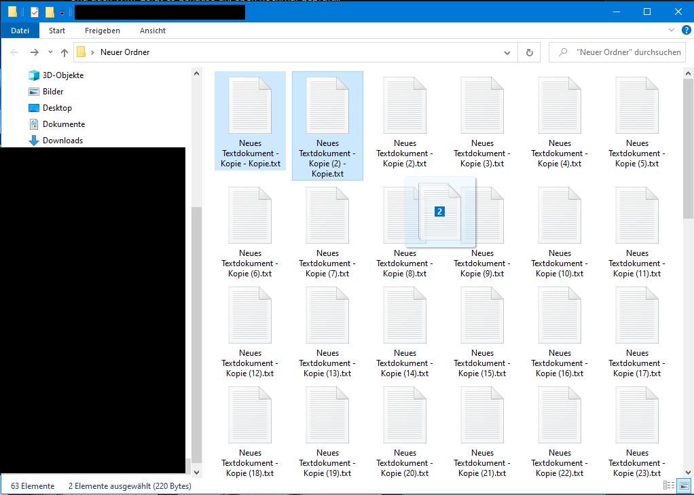
Task: Select file Neues Textdokument - Kopie (5).txt
Action: click(x=638, y=122)
